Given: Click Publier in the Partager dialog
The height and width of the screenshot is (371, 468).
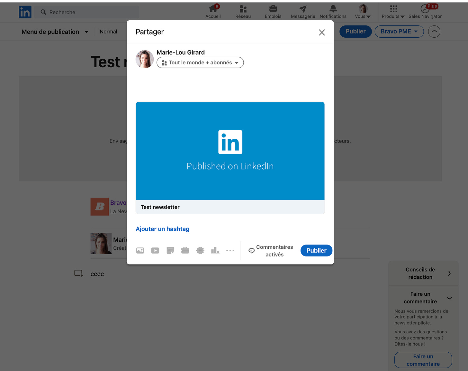Looking at the screenshot, I should click(x=316, y=251).
